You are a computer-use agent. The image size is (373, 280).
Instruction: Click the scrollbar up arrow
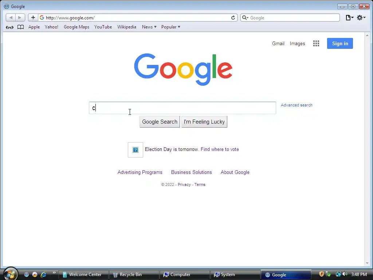[367, 35]
